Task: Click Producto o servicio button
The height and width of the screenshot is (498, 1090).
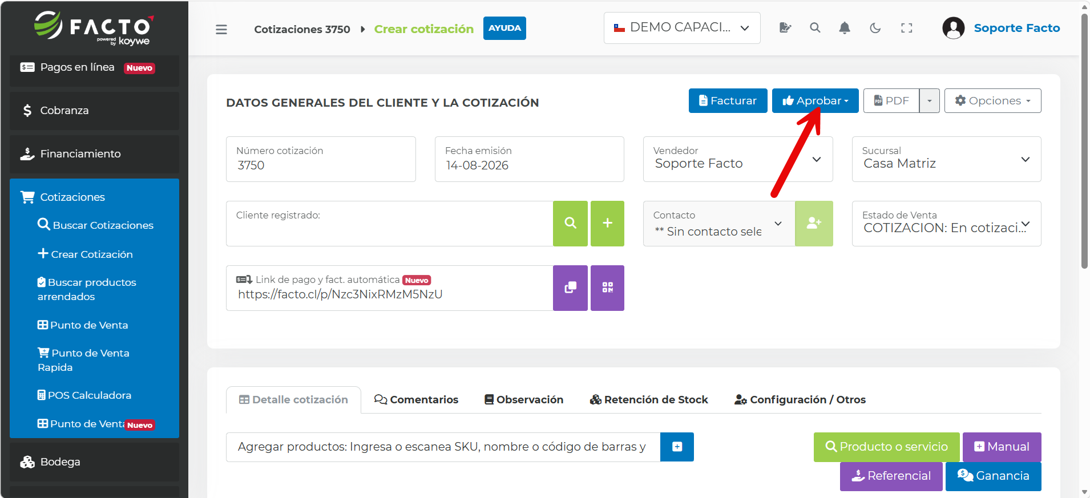Action: pos(886,447)
